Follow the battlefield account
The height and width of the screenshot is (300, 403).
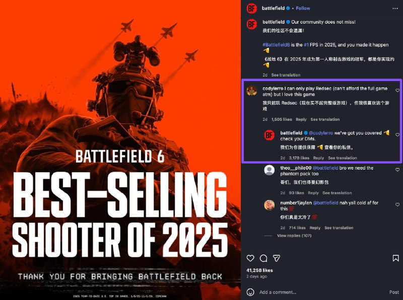point(303,8)
